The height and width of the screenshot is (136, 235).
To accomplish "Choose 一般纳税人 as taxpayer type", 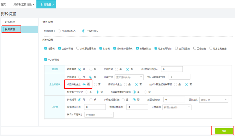I will [x=84, y=31].
